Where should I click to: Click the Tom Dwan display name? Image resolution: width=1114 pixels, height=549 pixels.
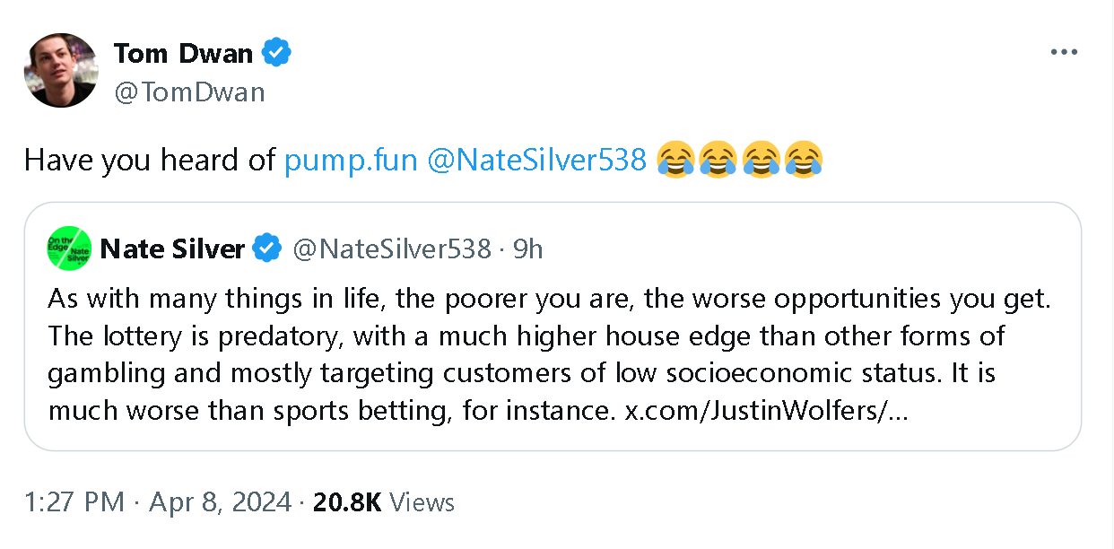(183, 54)
